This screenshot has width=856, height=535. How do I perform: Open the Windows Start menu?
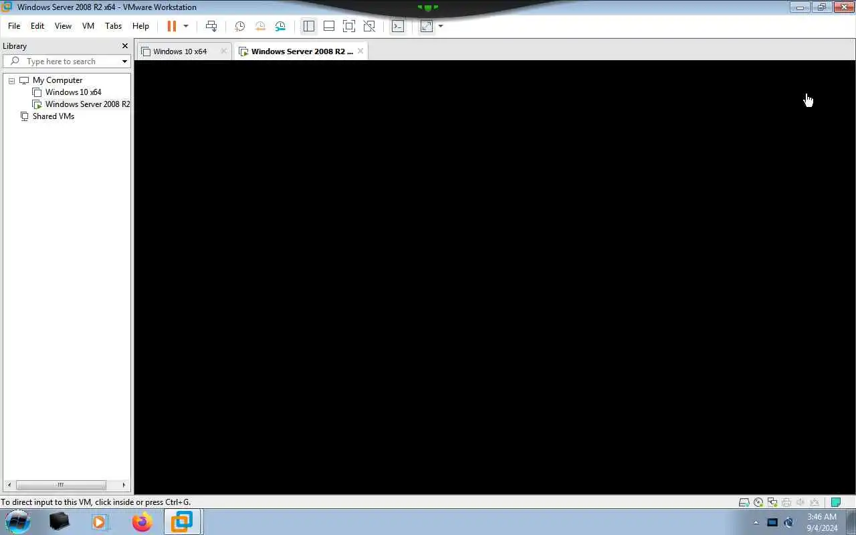[x=18, y=522]
